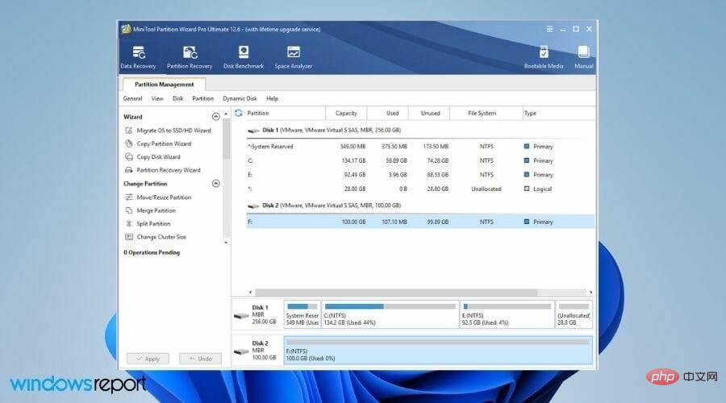Click the Apply button
The height and width of the screenshot is (403, 726).
(x=148, y=358)
